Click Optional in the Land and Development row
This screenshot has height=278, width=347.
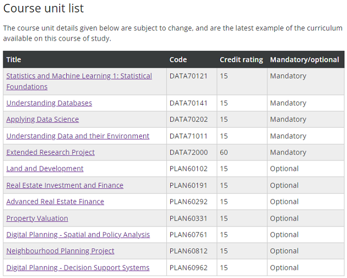(x=284, y=169)
